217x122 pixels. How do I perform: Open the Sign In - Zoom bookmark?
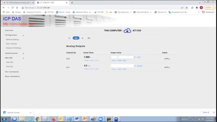pyautogui.click(x=63, y=12)
